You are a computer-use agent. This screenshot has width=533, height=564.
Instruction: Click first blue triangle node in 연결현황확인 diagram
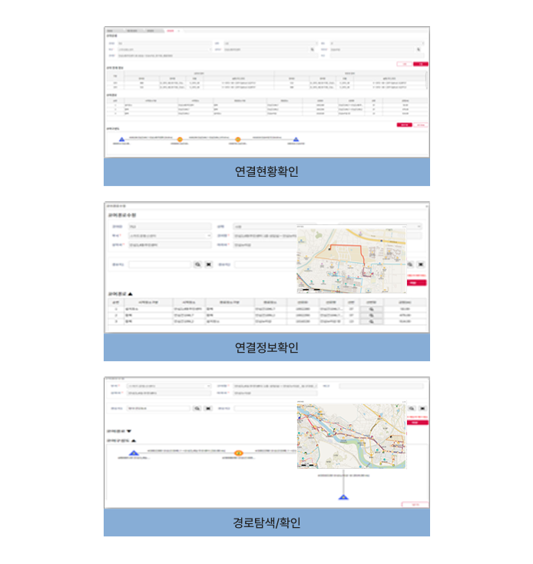coord(122,138)
